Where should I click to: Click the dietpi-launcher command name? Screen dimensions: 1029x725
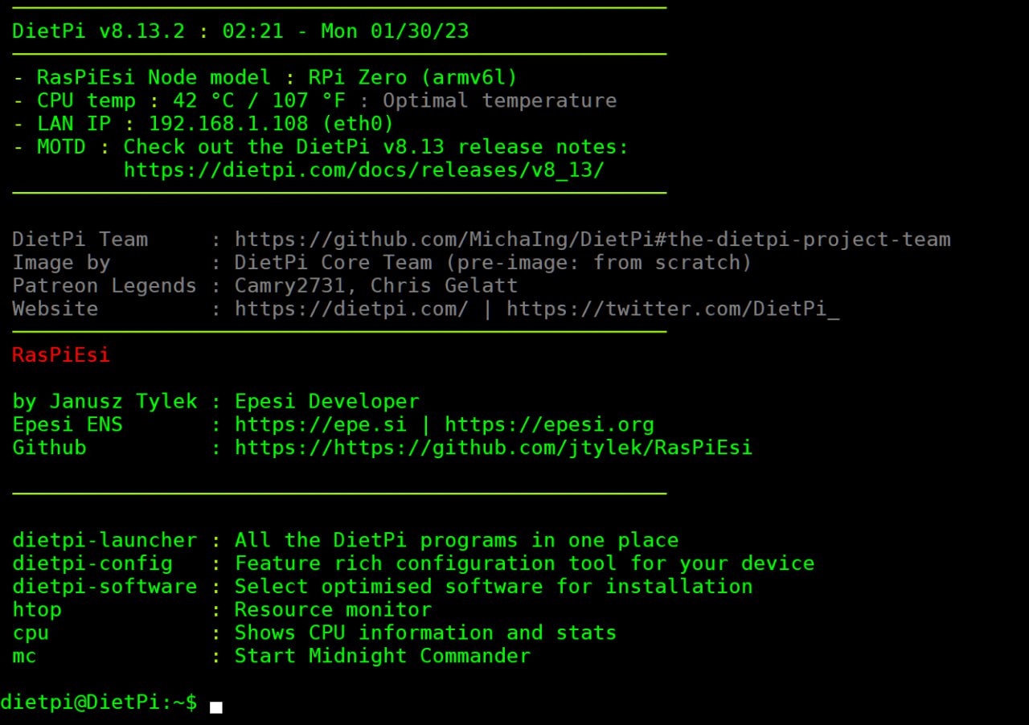(105, 540)
